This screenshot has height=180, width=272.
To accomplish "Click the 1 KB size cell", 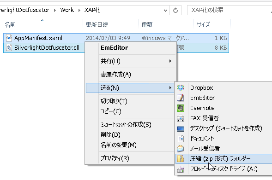I will click(221, 38).
